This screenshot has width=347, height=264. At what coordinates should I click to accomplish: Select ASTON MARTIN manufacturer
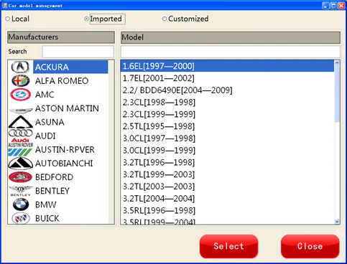67,108
